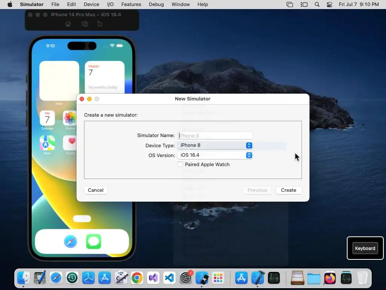Open the Health app on iPhone home screen
This screenshot has width=386, height=290.
click(x=70, y=143)
